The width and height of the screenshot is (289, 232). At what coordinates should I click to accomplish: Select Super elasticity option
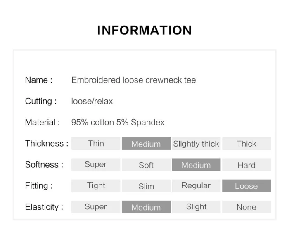click(x=96, y=207)
